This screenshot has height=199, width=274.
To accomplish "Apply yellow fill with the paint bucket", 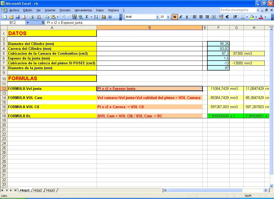I will [252, 17].
